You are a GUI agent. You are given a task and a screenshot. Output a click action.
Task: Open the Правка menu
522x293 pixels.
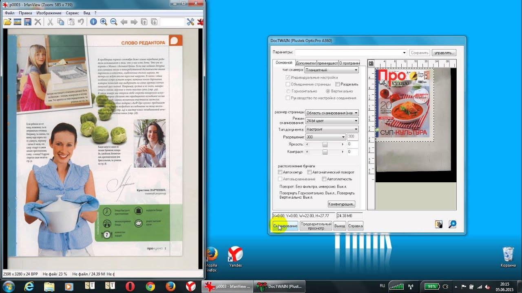point(25,13)
